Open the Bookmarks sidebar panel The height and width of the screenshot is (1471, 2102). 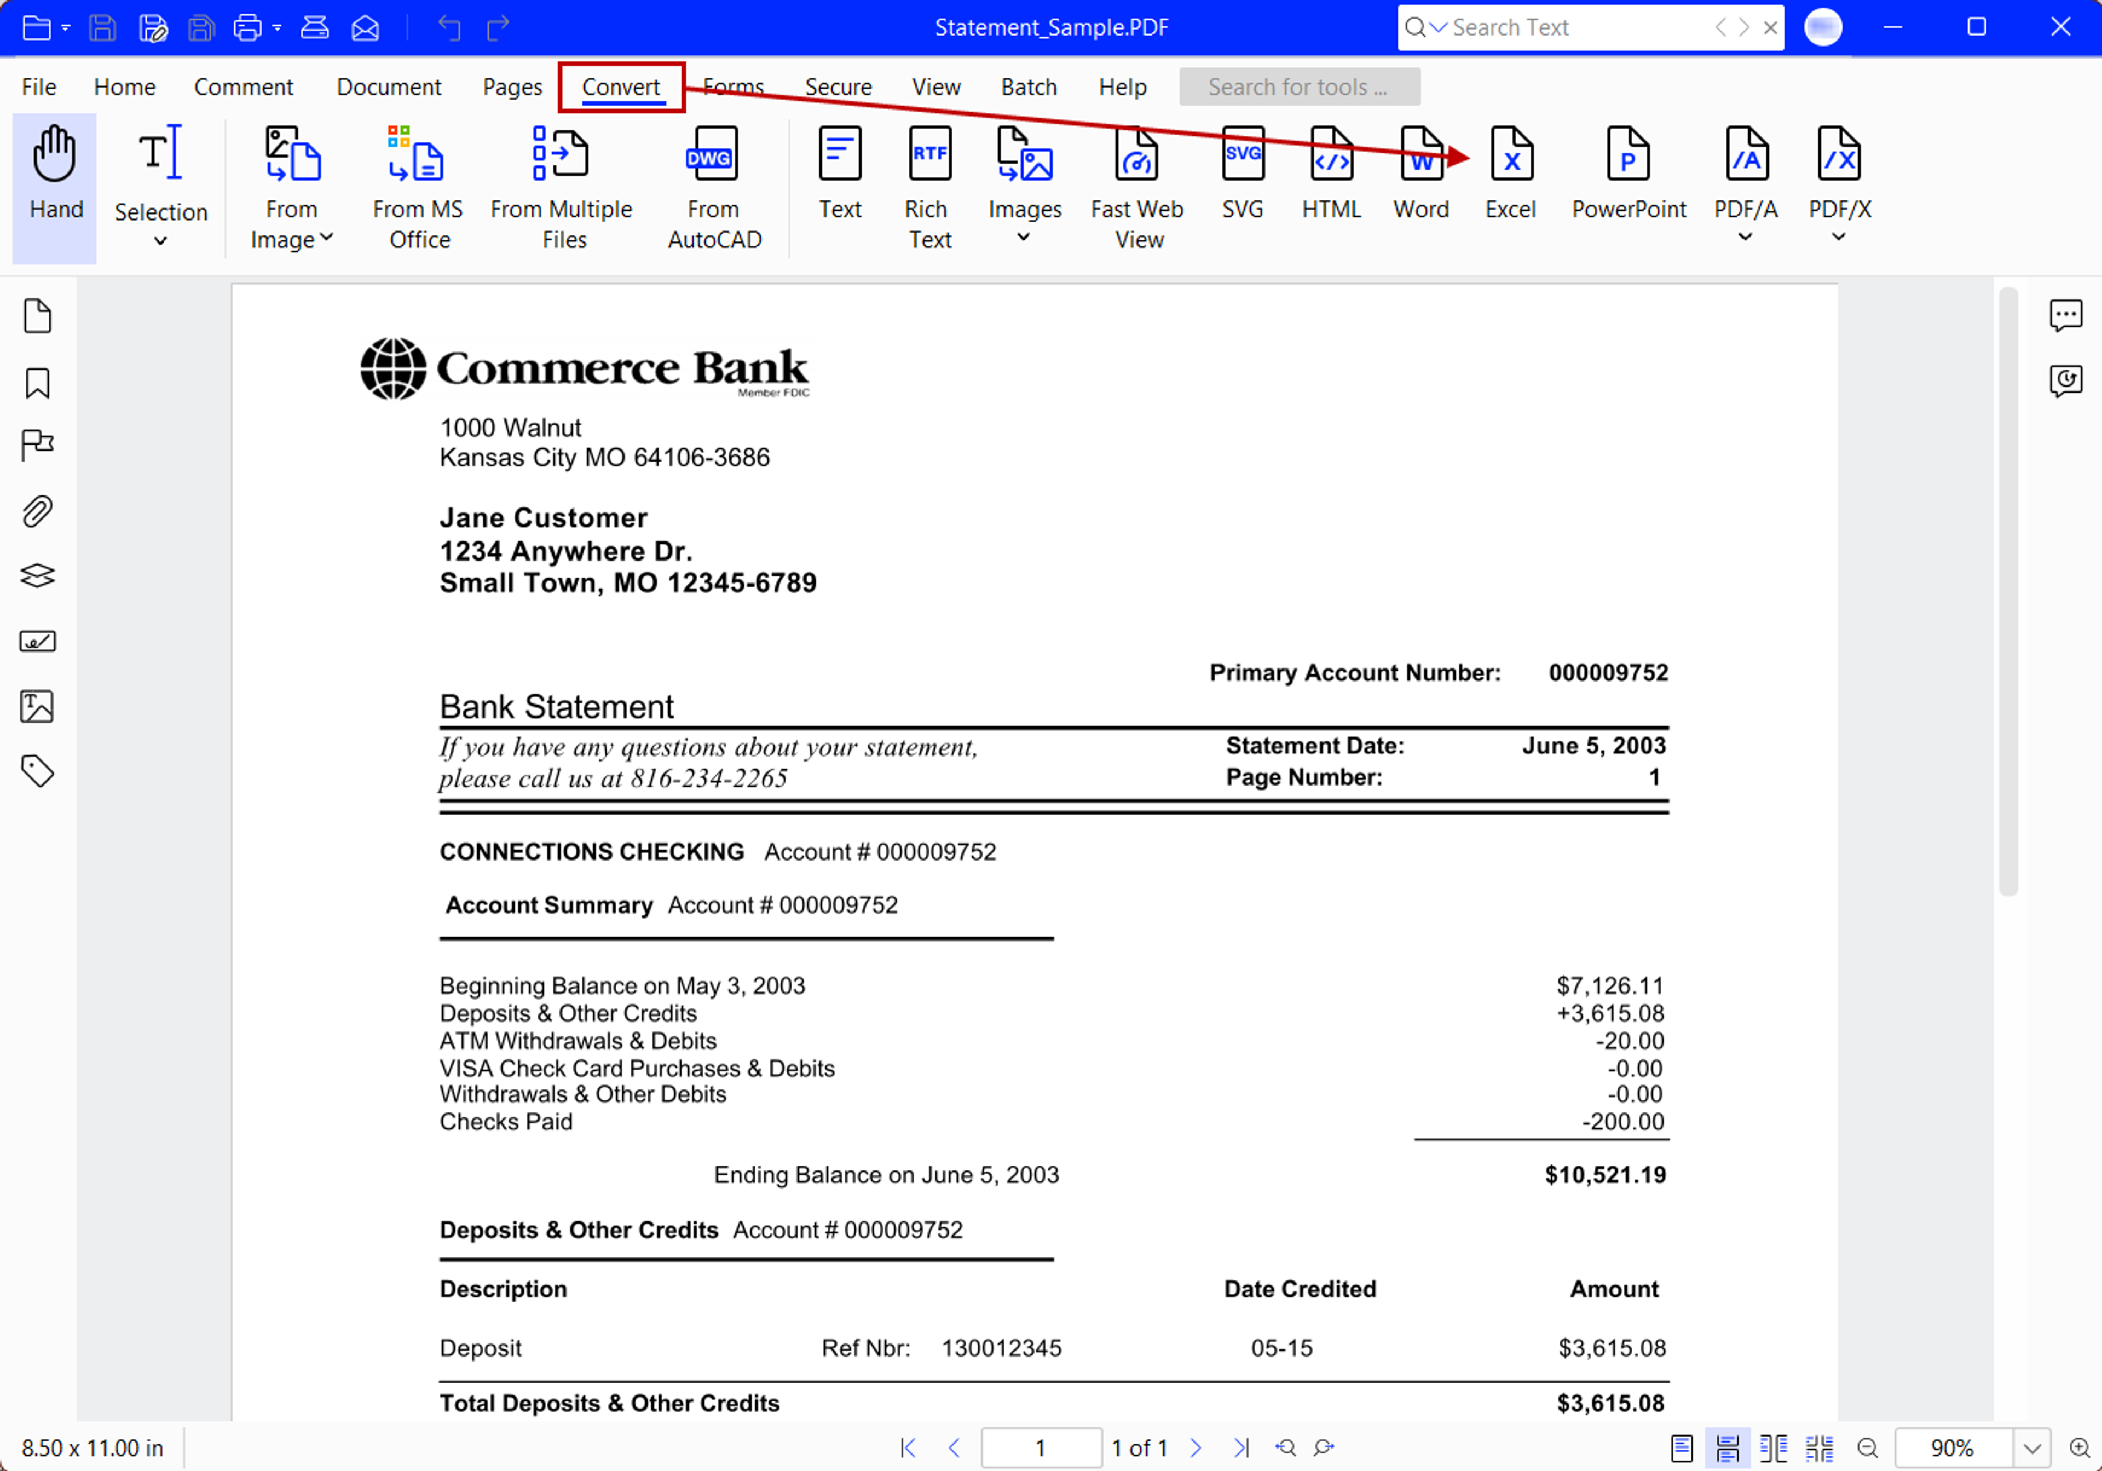click(38, 383)
